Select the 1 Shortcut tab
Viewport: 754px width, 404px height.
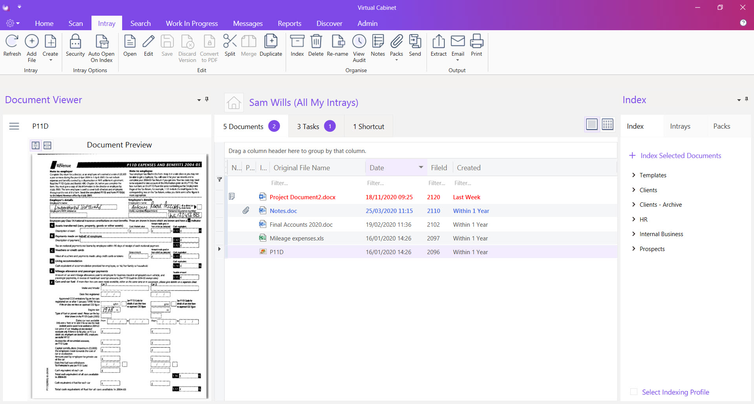tap(368, 126)
